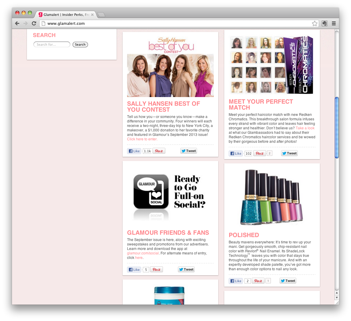Click the Search button
Image resolution: width=351 pixels, height=321 pixels.
pyautogui.click(x=80, y=44)
